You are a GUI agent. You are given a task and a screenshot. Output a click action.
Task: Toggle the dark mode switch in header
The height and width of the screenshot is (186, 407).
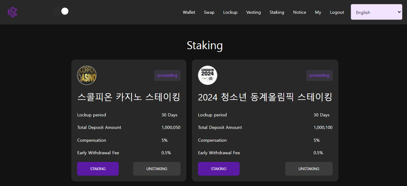(x=60, y=11)
